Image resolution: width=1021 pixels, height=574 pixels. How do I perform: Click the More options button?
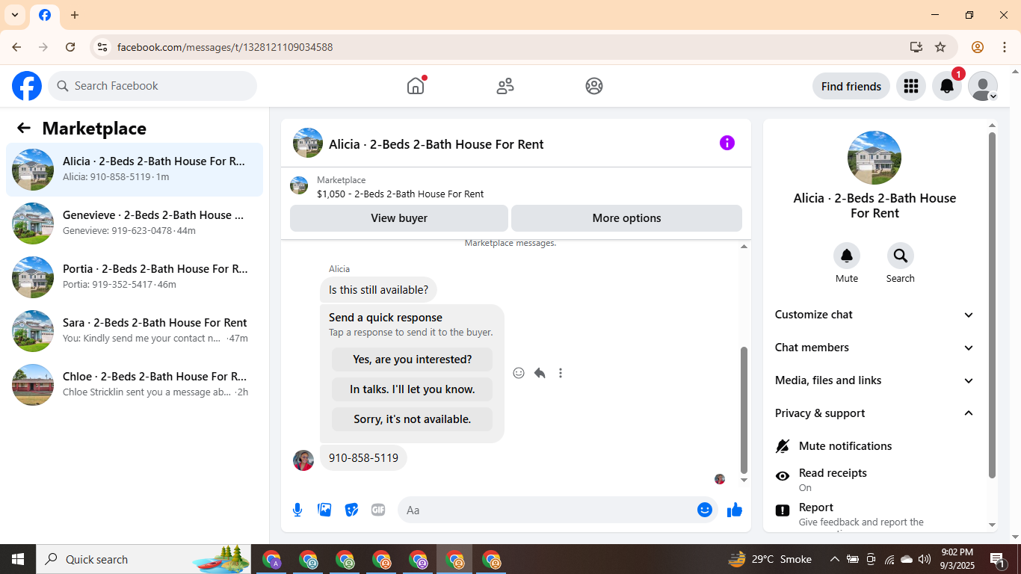click(x=626, y=218)
